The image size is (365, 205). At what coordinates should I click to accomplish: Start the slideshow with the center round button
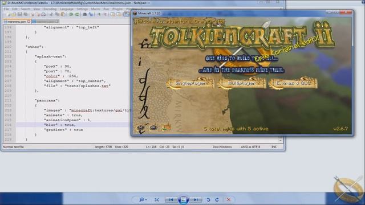(x=184, y=200)
